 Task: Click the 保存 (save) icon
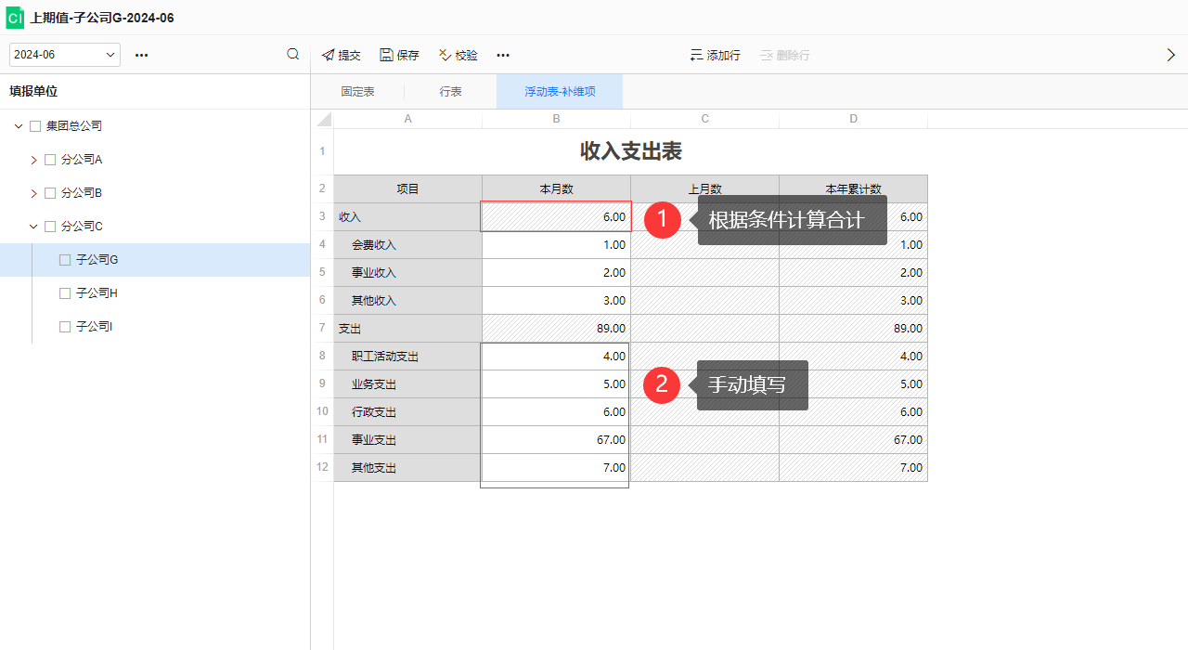coord(385,55)
